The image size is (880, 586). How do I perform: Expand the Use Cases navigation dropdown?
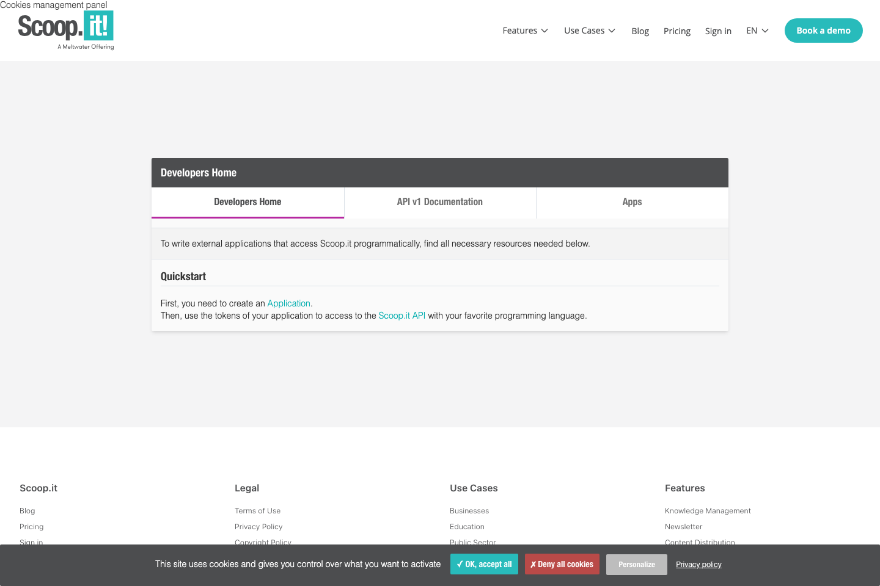(x=588, y=31)
